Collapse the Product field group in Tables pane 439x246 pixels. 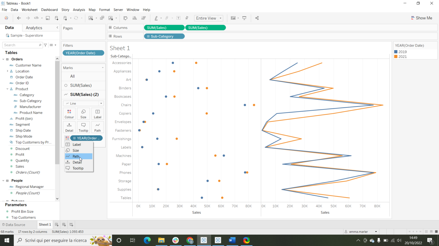(7, 89)
